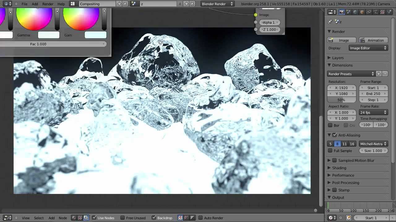This screenshot has height=222, width=396.
Task: Enable the Auto Render checkbox
Action: 200,218
